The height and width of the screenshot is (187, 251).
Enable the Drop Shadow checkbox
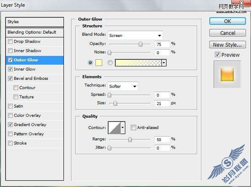(x=10, y=42)
